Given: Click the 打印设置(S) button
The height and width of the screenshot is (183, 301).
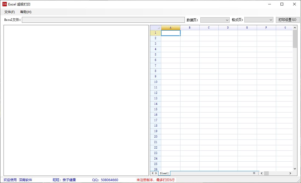Looking at the screenshot, I should coord(287,20).
